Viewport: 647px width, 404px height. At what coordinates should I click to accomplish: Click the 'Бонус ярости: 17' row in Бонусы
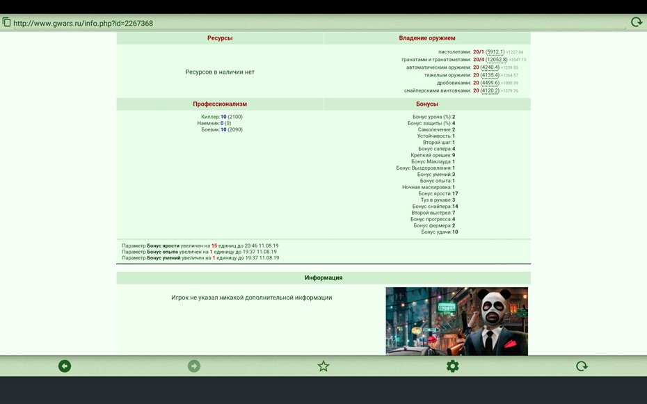tap(438, 193)
